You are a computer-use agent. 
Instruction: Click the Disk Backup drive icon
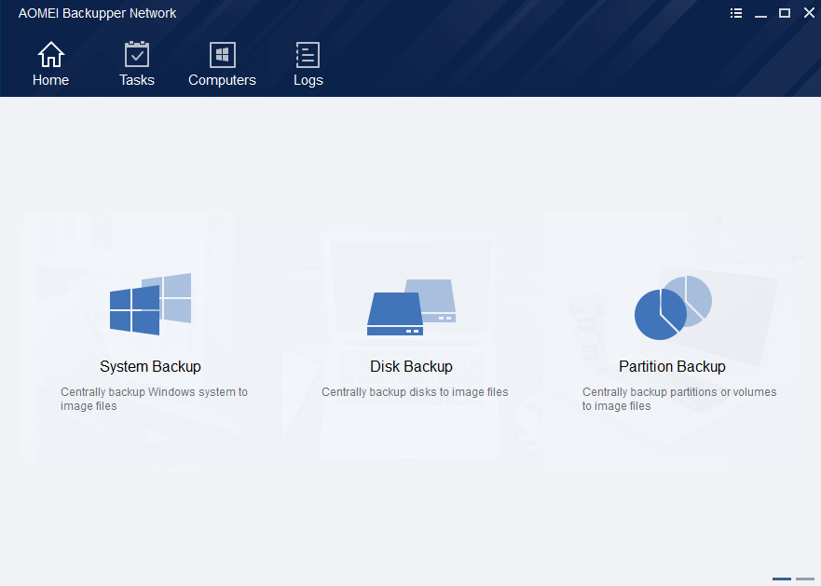(x=412, y=307)
